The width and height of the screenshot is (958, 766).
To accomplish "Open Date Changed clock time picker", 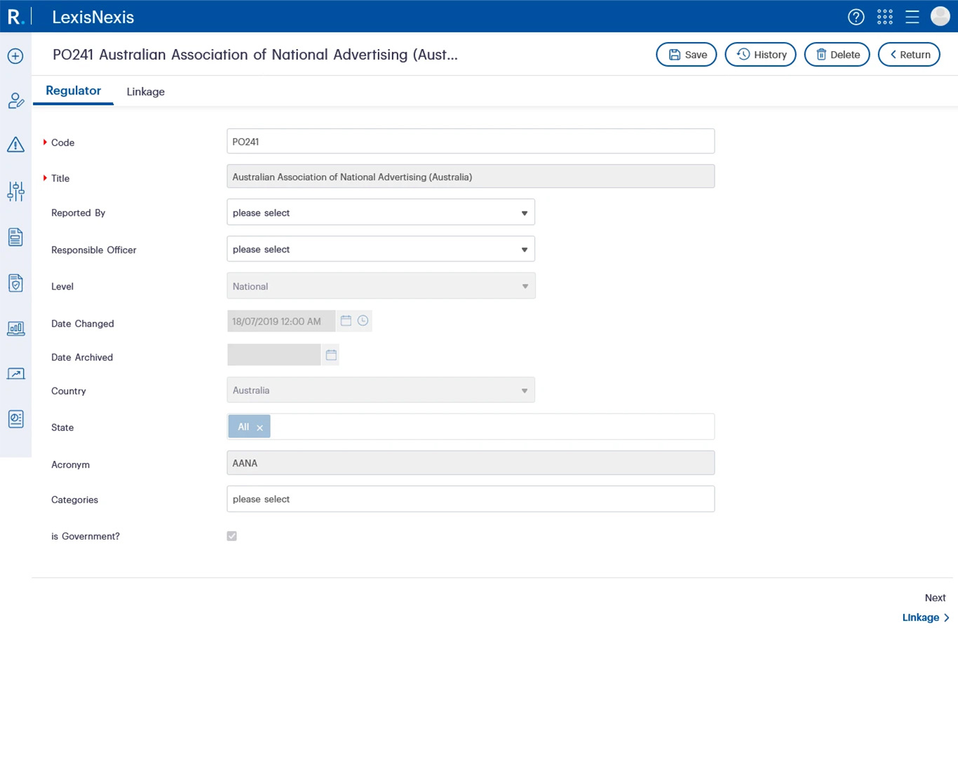I will point(363,321).
